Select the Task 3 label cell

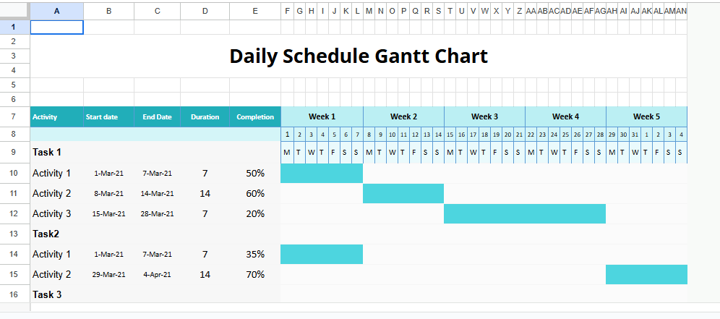tap(56, 294)
